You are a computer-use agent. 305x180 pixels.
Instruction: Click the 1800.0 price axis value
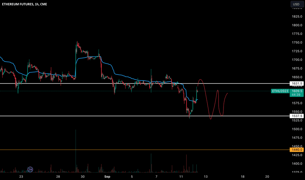297,25
